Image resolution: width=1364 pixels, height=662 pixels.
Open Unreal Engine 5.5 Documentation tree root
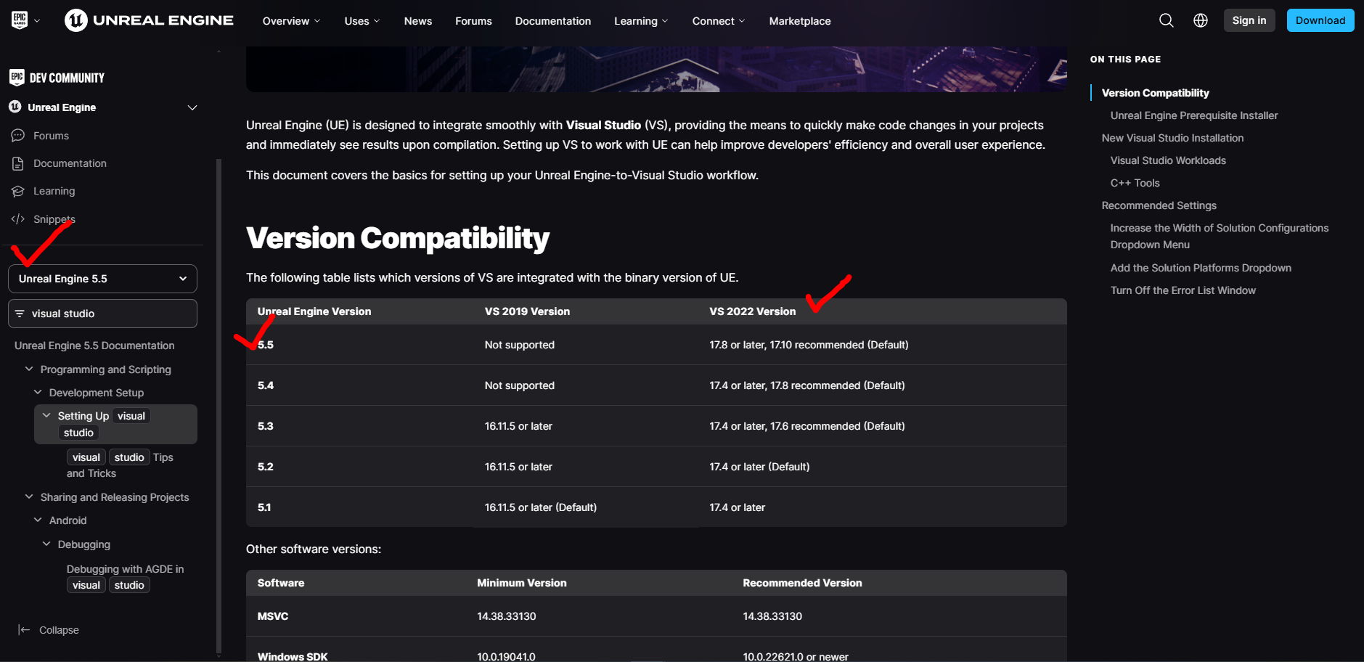click(x=94, y=346)
